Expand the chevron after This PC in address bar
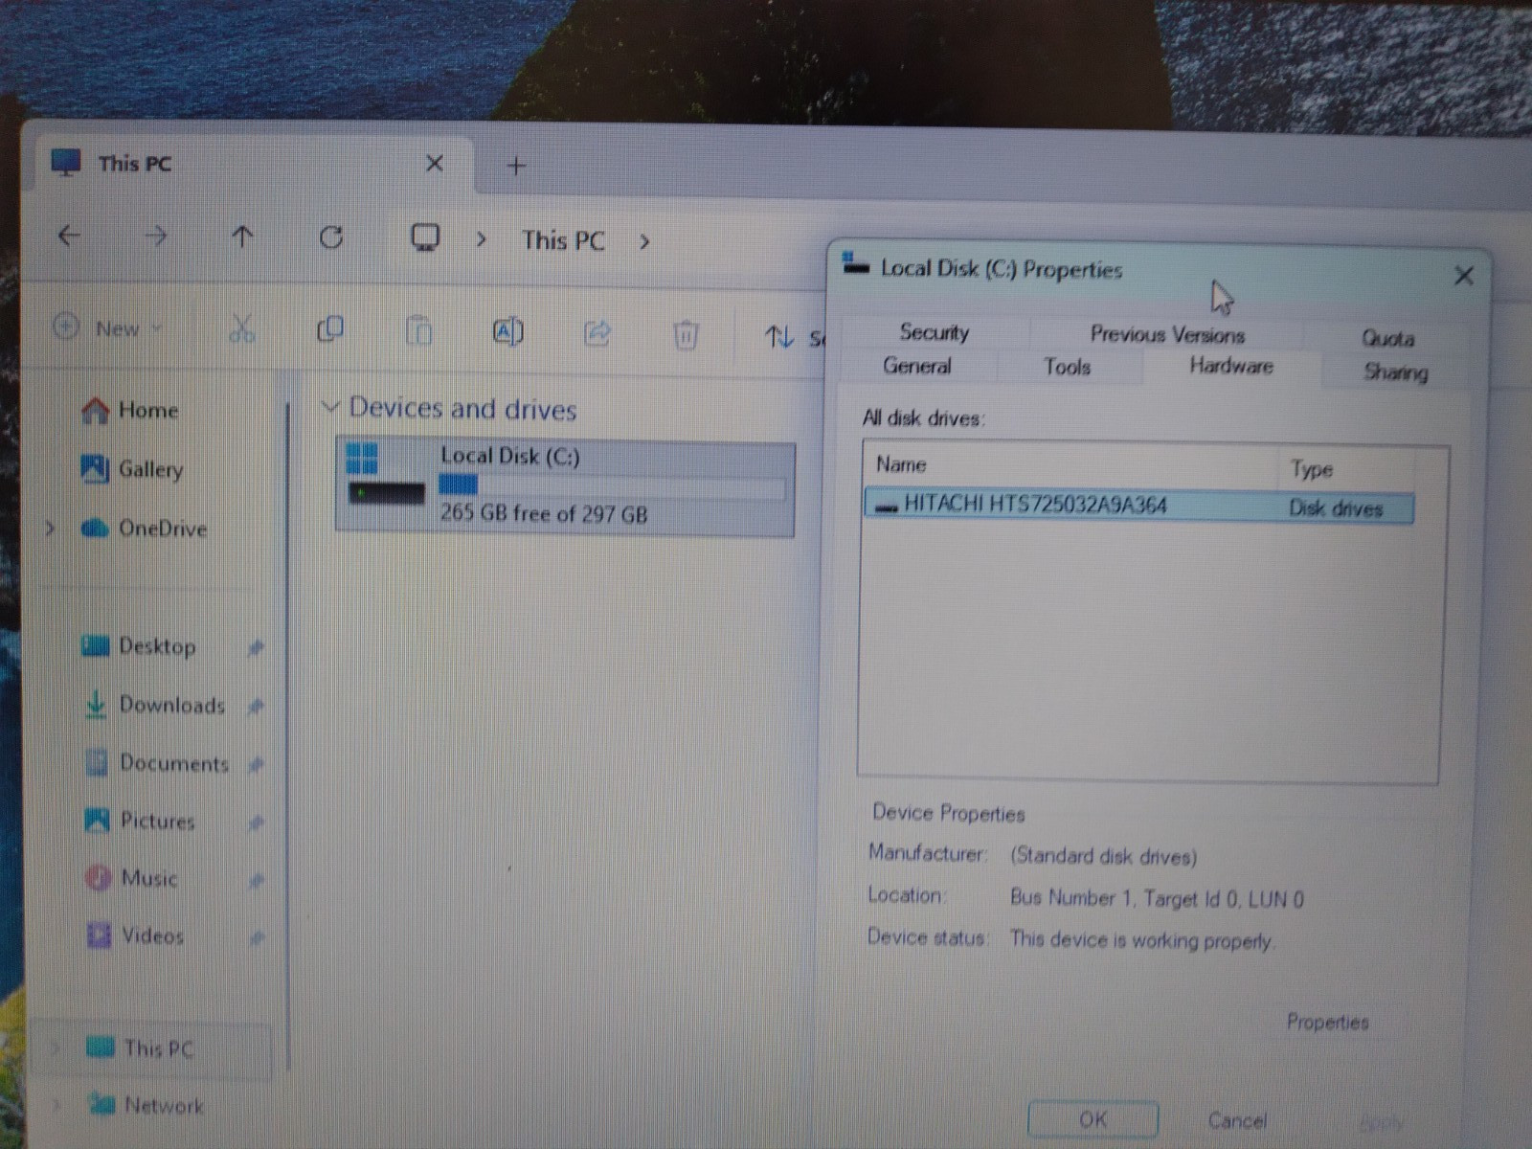 (644, 241)
